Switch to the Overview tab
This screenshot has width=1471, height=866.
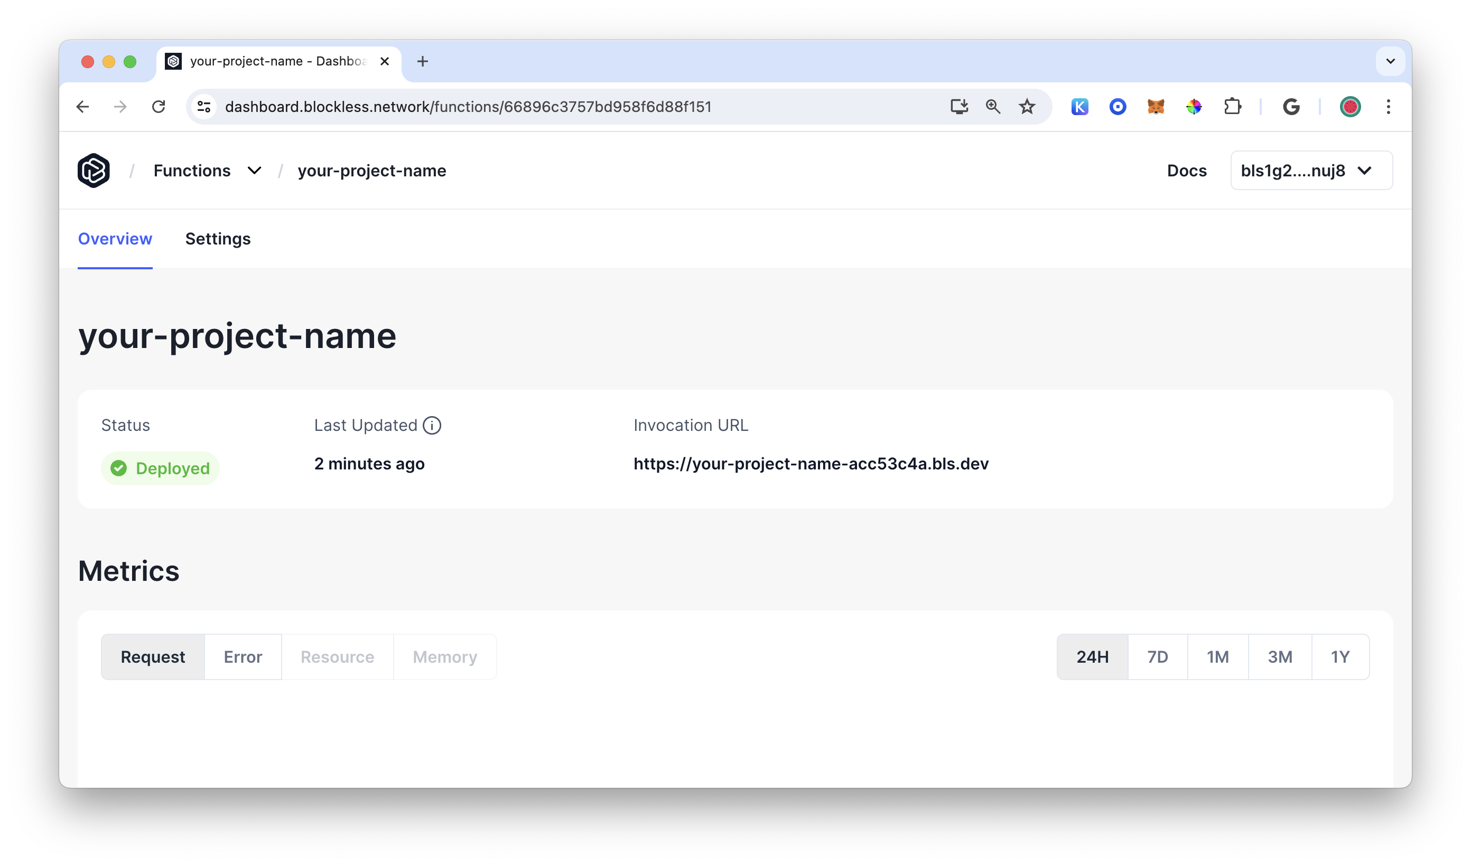(x=116, y=238)
